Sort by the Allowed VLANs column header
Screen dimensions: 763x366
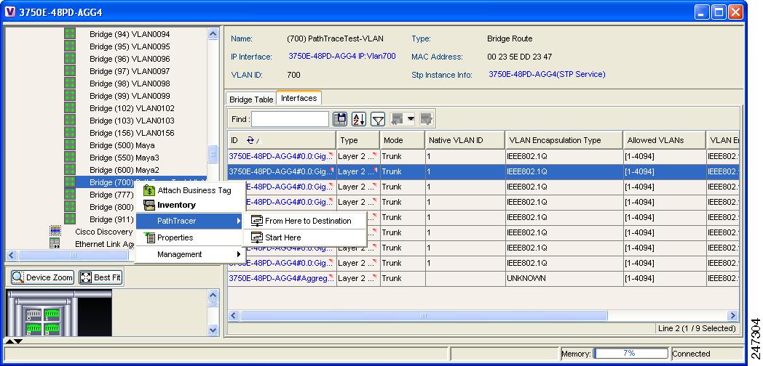click(665, 140)
